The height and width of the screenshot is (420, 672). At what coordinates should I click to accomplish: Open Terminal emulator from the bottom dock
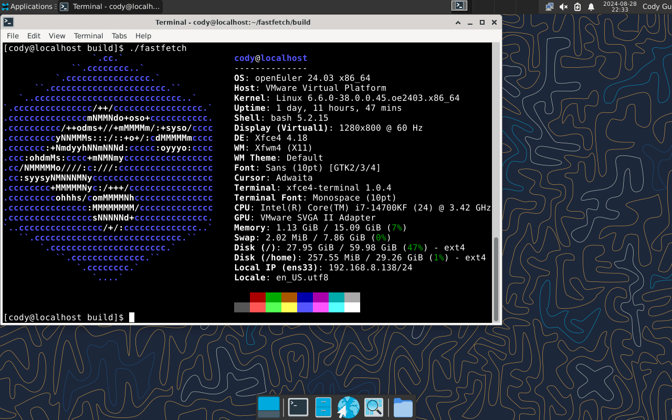click(298, 407)
